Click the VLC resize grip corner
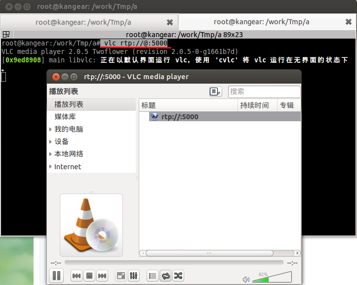Viewport: 357px width, 285px height. click(x=298, y=280)
